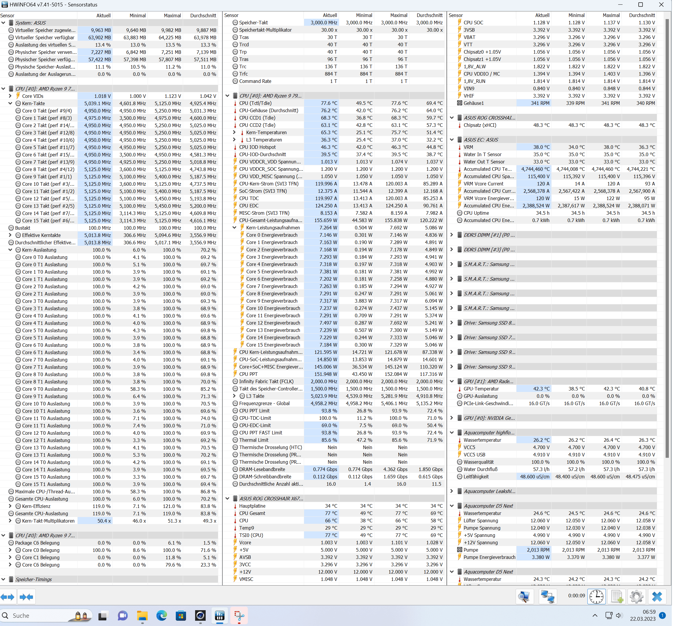Click middle pane Maximal column header
Screen dimensions: 675x626
coord(391,15)
